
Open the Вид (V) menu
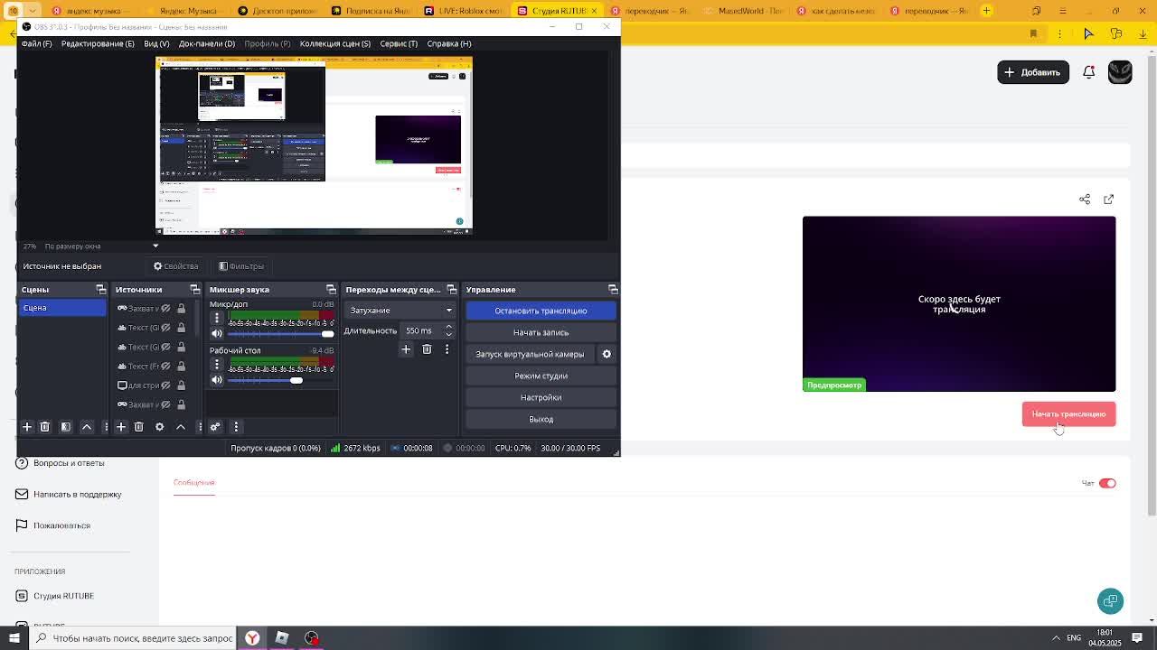pos(156,43)
